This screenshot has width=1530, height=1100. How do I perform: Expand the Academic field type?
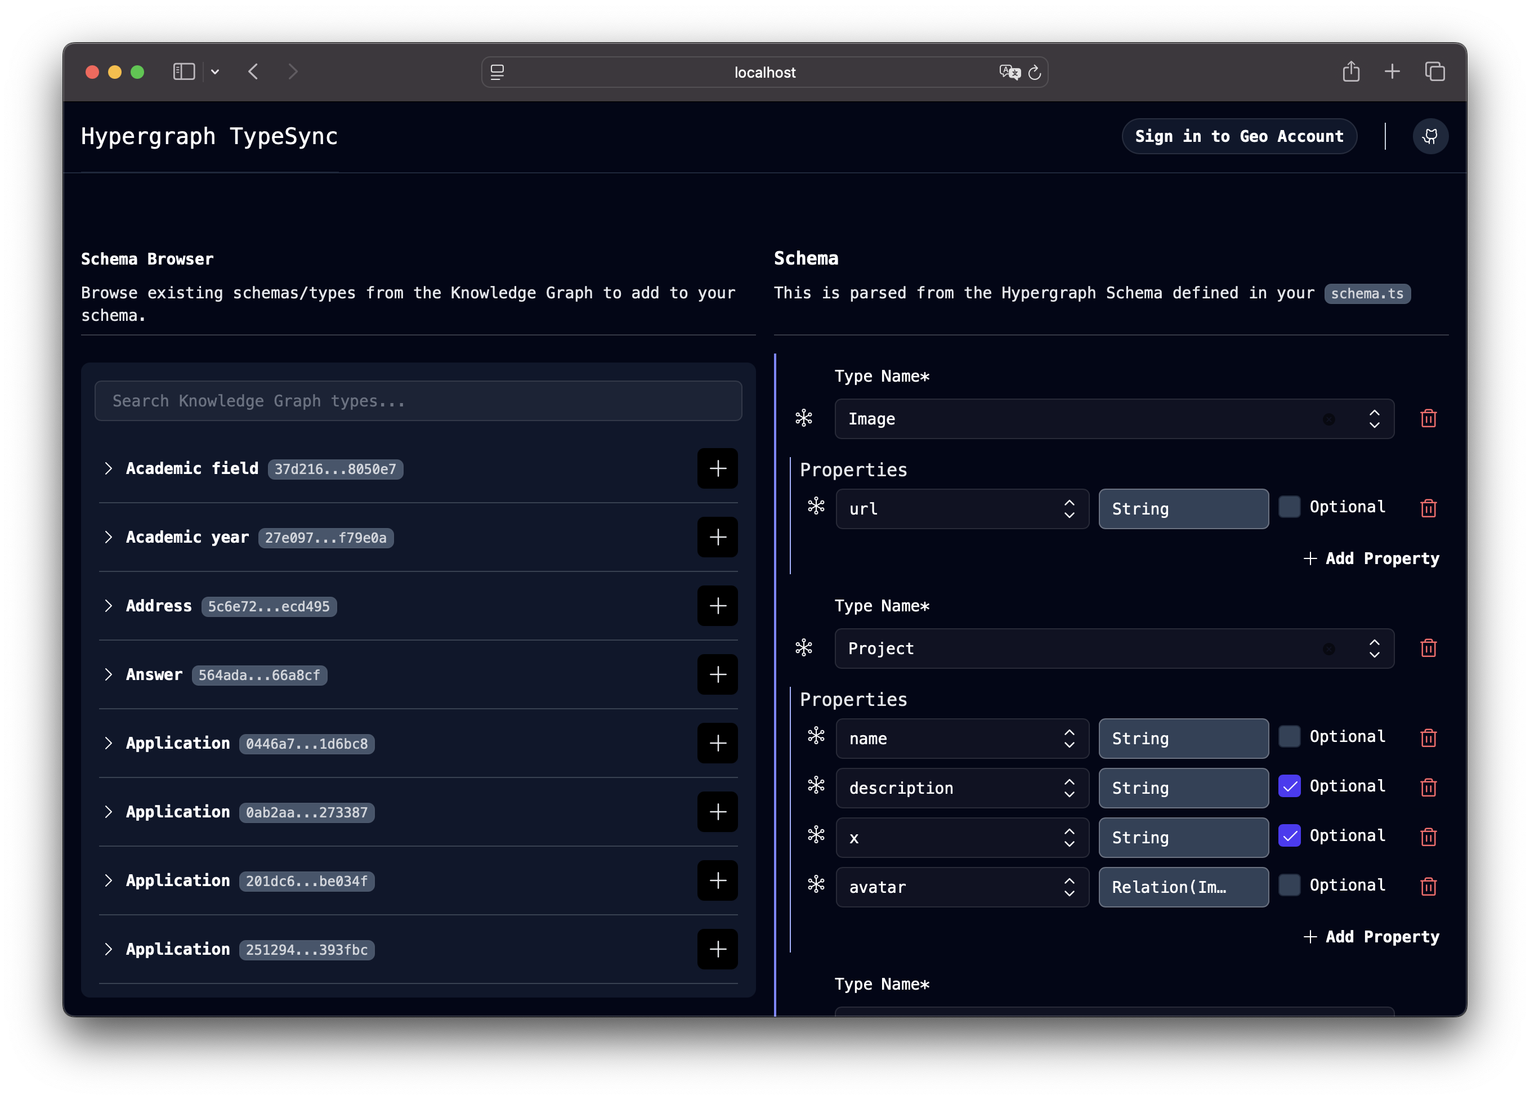109,468
